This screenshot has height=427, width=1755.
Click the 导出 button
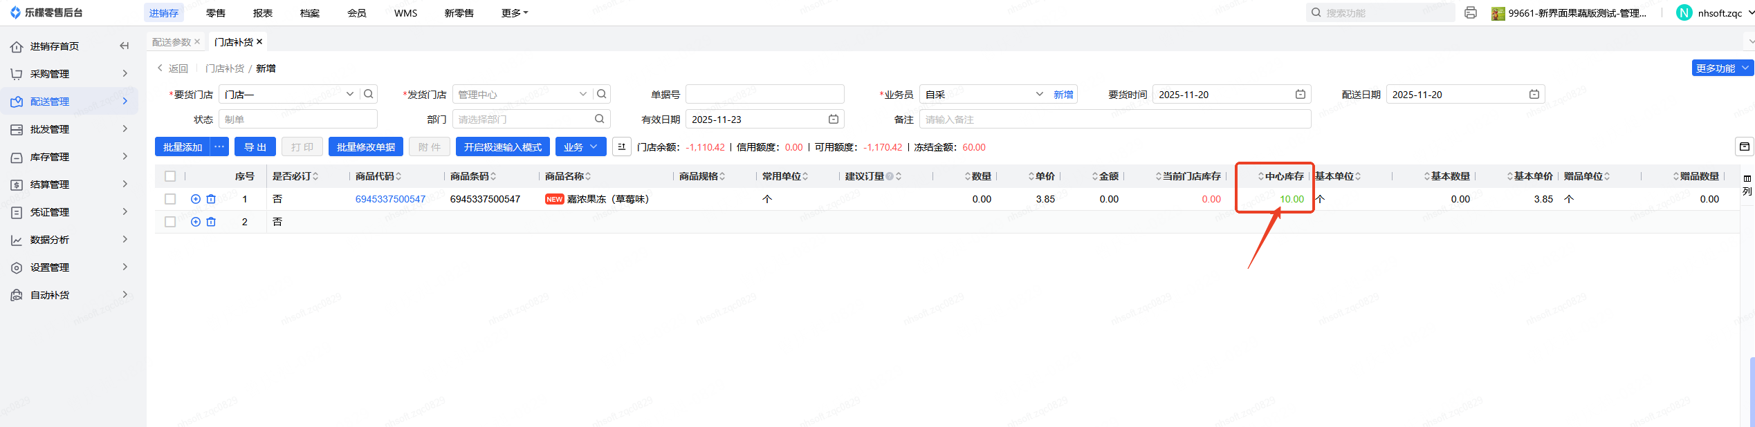coord(255,146)
